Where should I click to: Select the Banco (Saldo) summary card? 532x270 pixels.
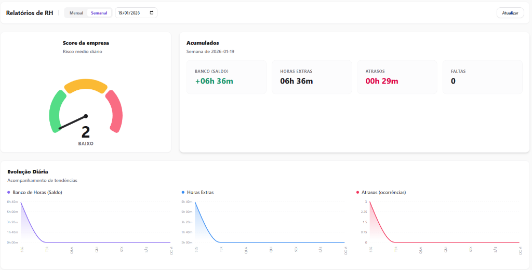click(x=226, y=77)
